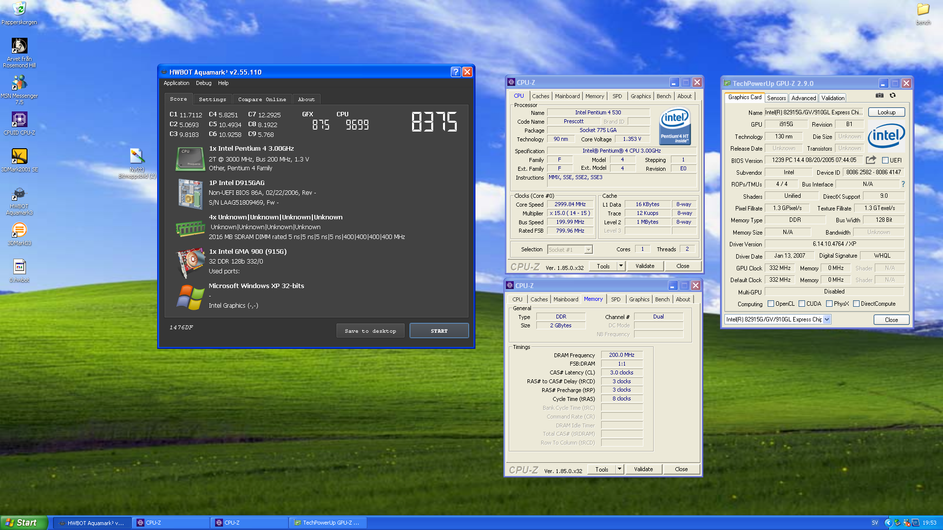The height and width of the screenshot is (530, 943).
Task: Click Intel Pentium 4 HT logo in CPU-Z
Action: click(x=675, y=127)
